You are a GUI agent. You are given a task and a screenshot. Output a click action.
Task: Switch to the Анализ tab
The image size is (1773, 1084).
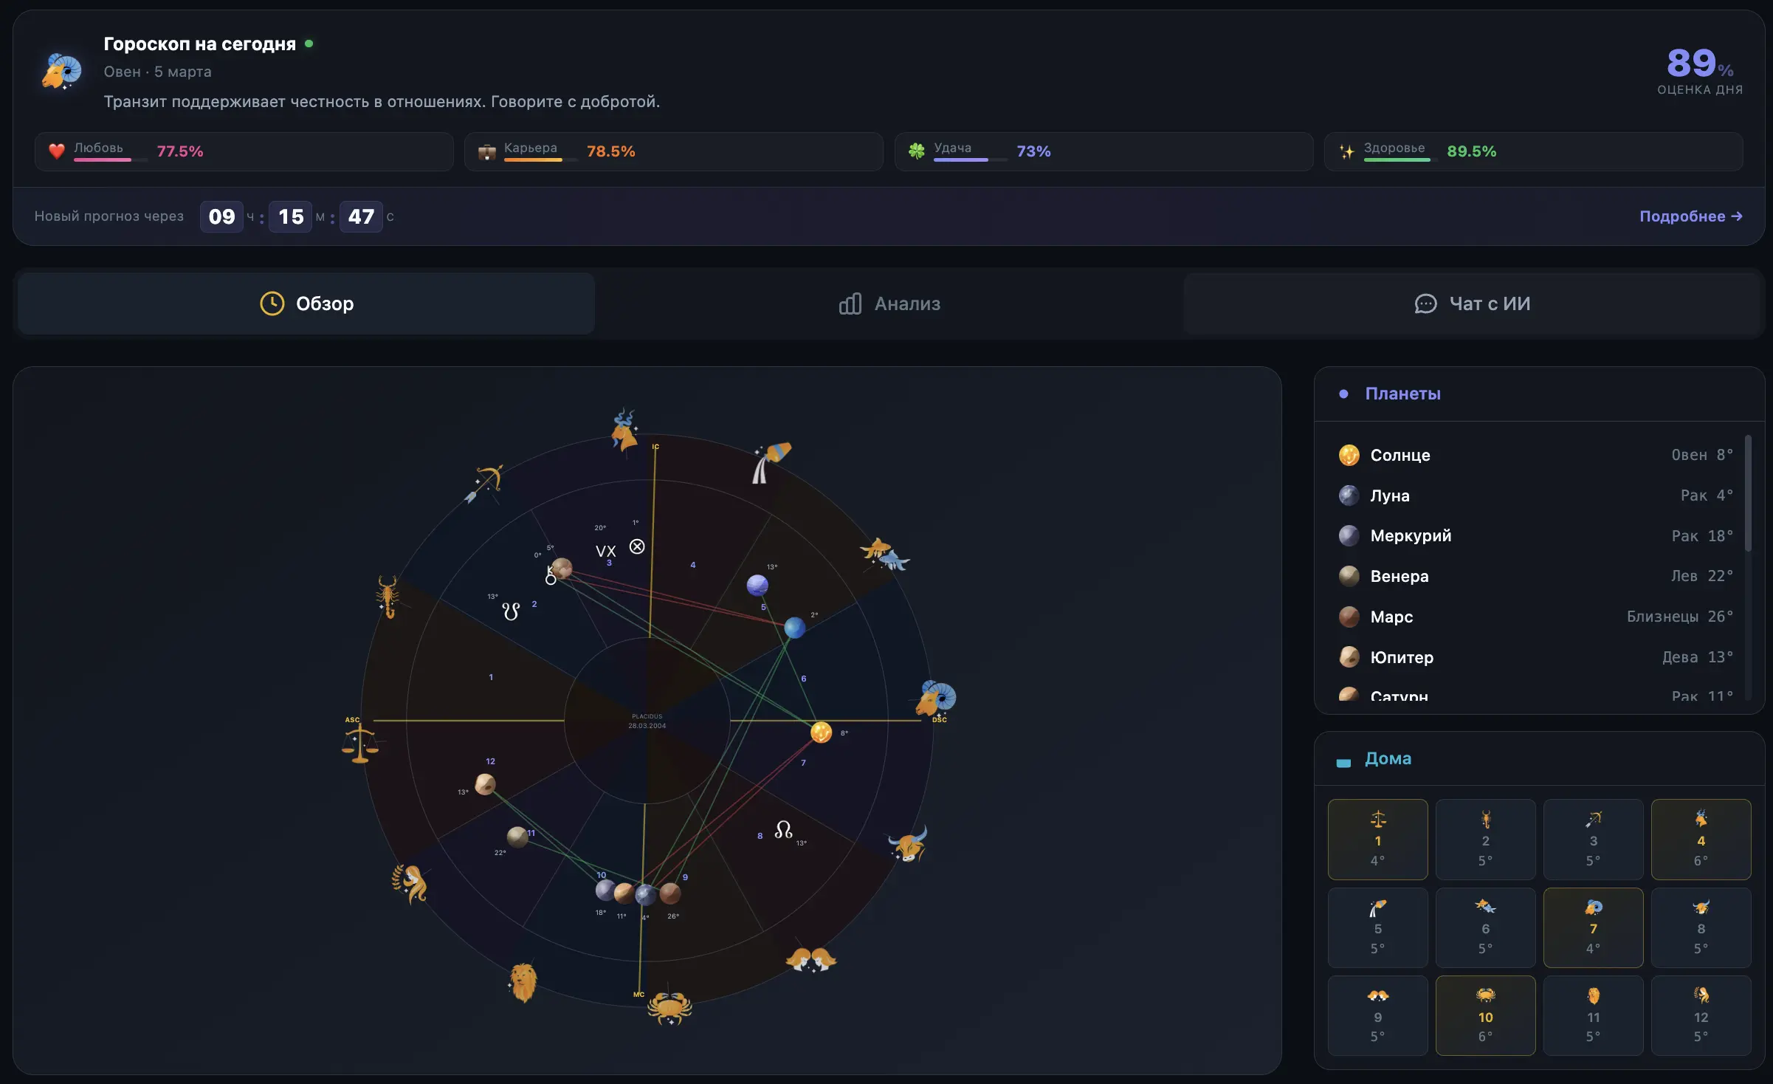[889, 303]
